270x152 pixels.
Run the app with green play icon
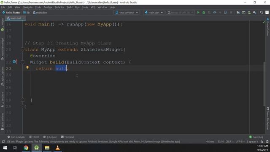pyautogui.click(x=198, y=12)
